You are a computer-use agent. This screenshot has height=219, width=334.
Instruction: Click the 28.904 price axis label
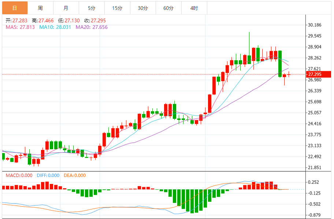click(x=315, y=47)
